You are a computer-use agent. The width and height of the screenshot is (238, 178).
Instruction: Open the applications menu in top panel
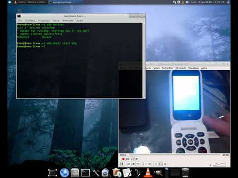[10, 2]
